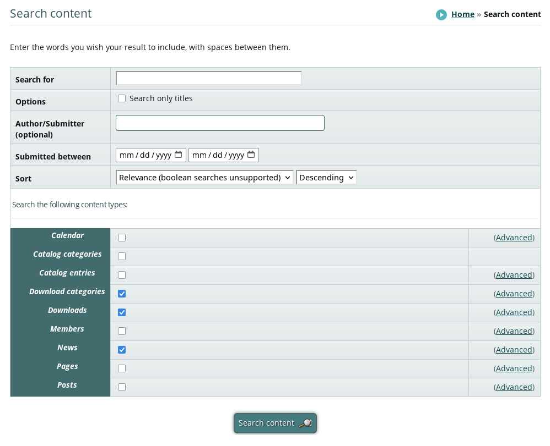This screenshot has height=446, width=550.
Task: Open the Relevance sort dropdown
Action: pos(204,178)
